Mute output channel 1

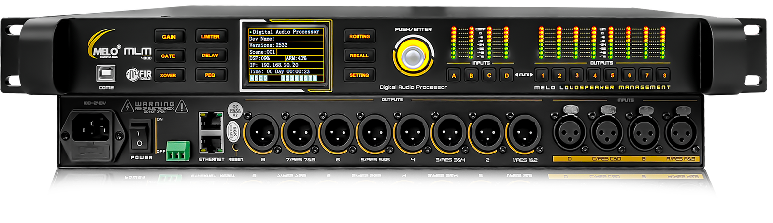coord(542,75)
